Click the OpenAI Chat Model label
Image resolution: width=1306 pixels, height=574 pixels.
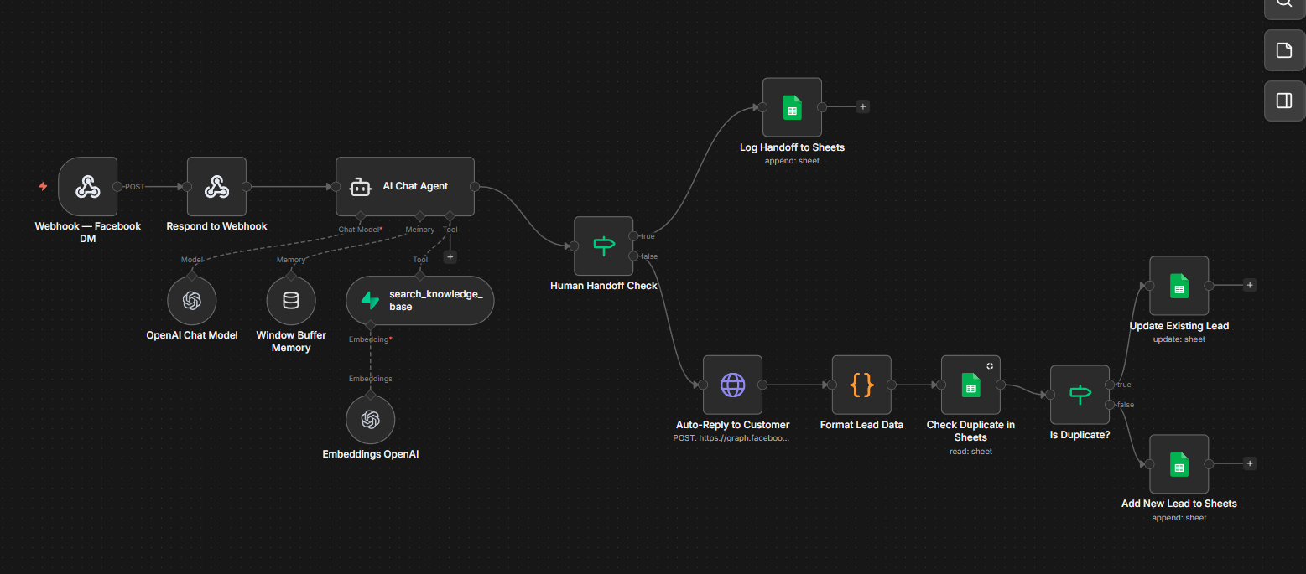pos(192,335)
